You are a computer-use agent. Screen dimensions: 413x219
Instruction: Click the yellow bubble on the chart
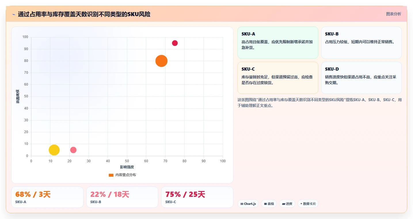(x=54, y=150)
